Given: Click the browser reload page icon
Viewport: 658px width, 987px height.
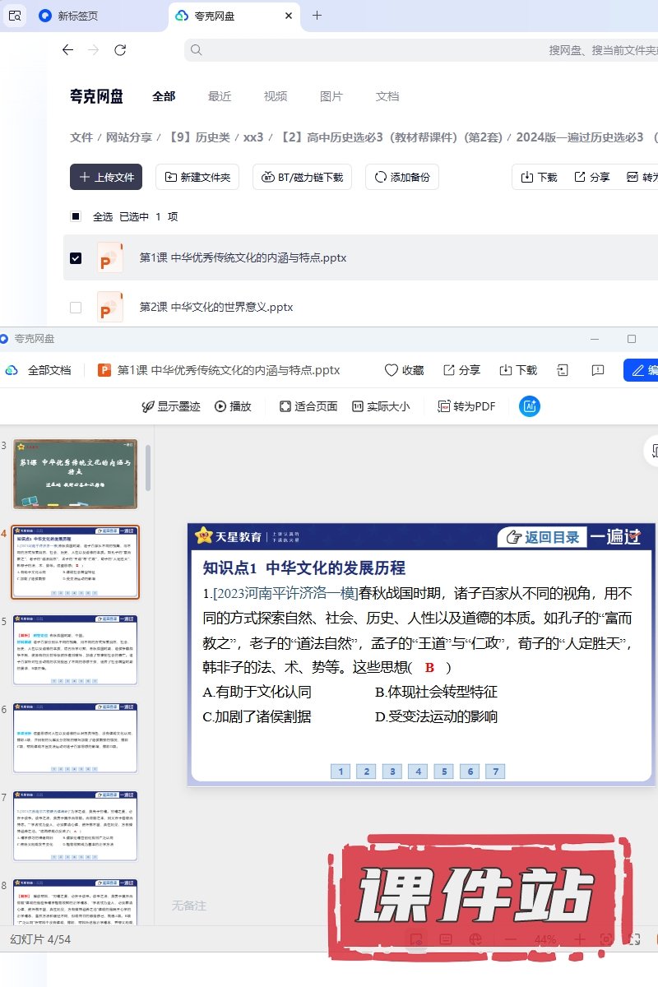Looking at the screenshot, I should coord(120,50).
